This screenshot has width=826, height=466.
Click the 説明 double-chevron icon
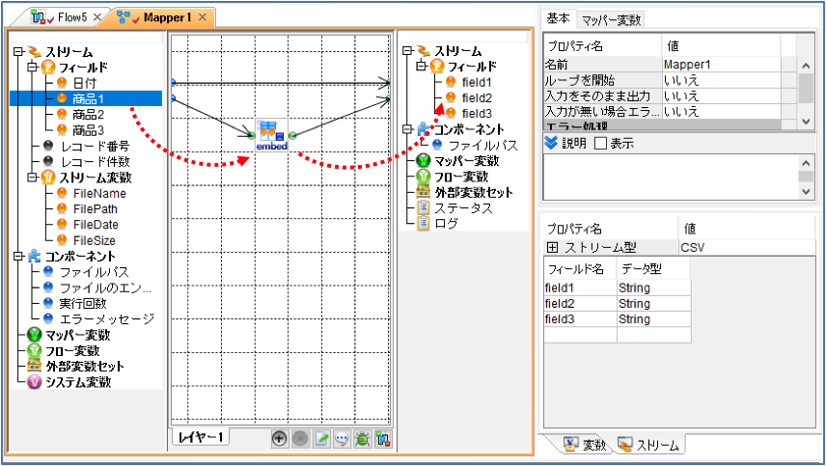pyautogui.click(x=551, y=143)
